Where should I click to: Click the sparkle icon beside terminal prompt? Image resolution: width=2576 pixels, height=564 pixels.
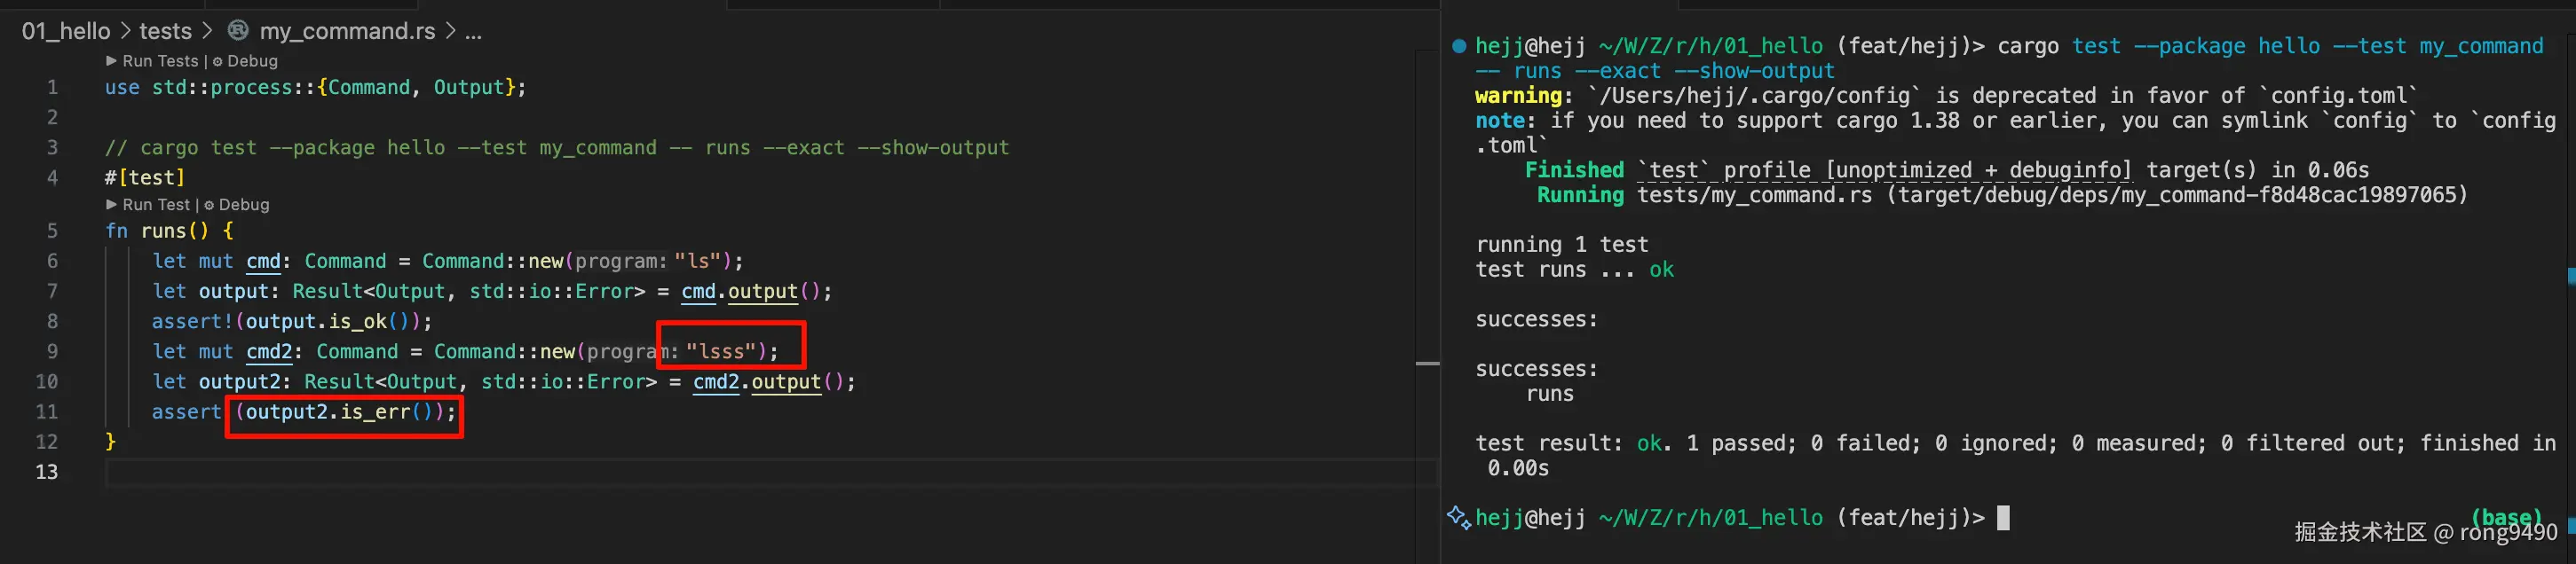click(1459, 517)
